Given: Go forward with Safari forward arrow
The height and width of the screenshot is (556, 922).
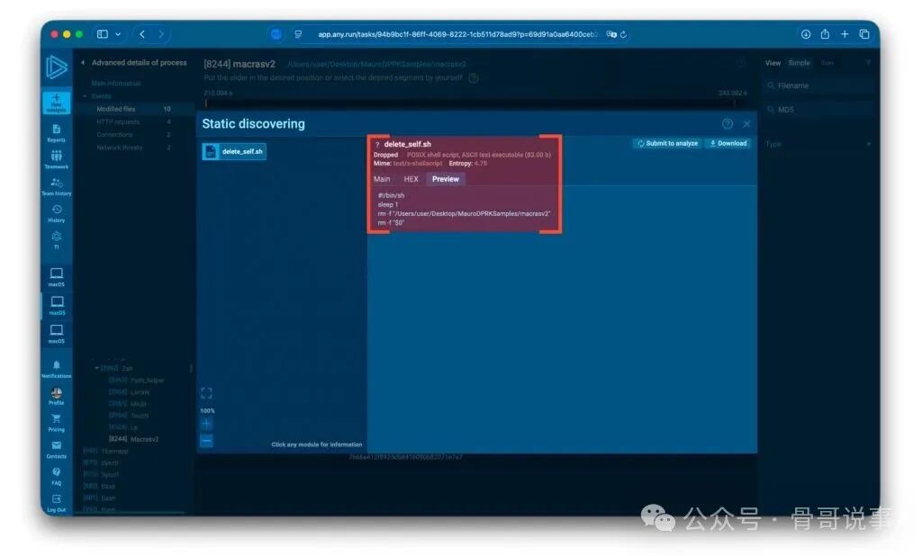Looking at the screenshot, I should coord(161,34).
